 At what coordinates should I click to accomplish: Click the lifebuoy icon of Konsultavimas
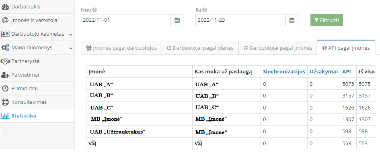pyautogui.click(x=5, y=102)
